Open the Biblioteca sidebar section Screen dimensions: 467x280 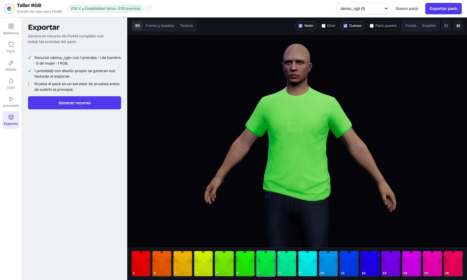11,29
